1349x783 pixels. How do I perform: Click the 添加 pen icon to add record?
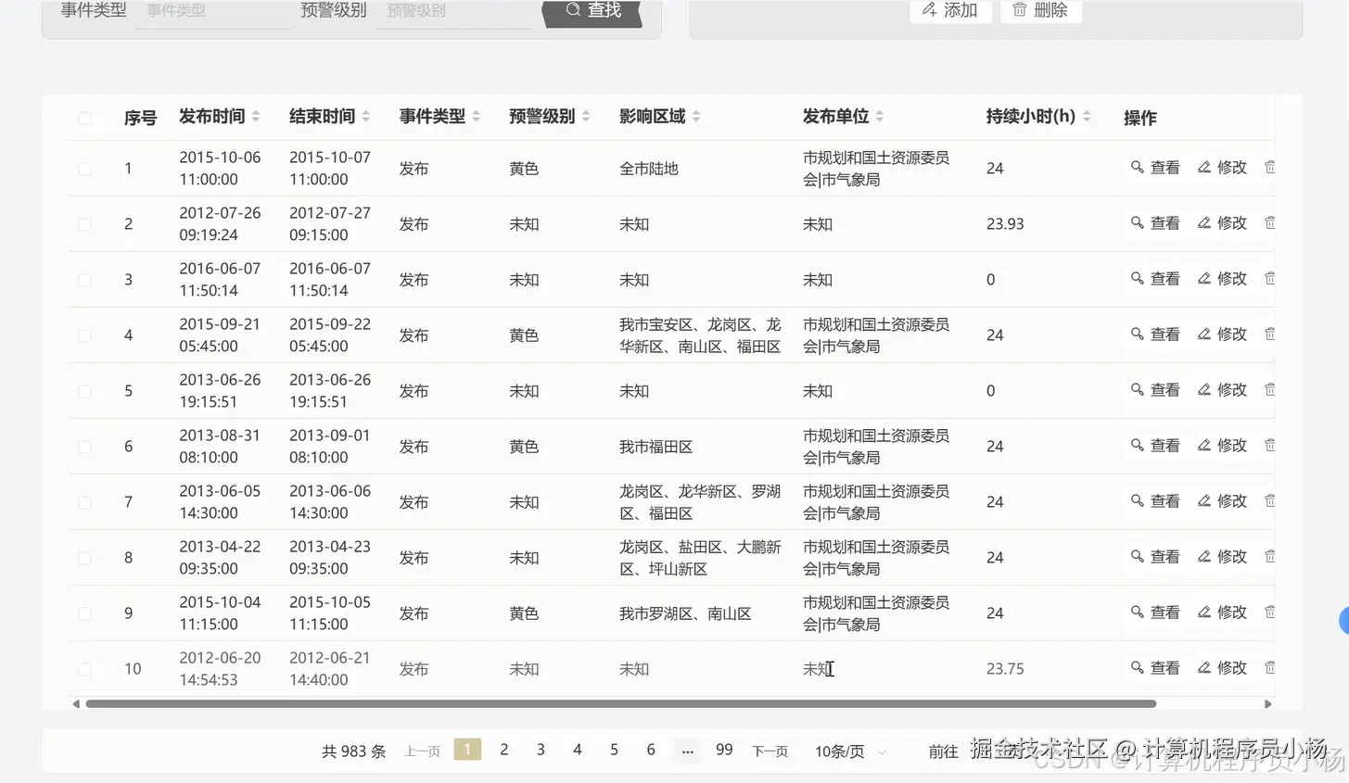click(929, 10)
